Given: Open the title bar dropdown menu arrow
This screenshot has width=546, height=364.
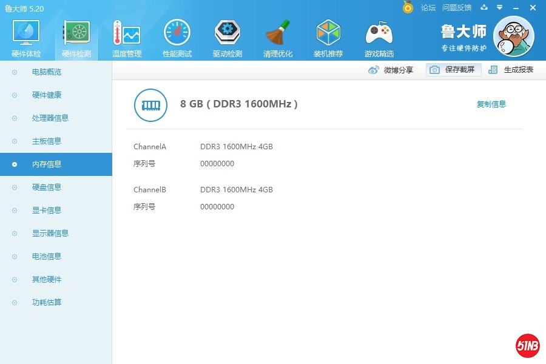Looking at the screenshot, I should pos(499,7).
